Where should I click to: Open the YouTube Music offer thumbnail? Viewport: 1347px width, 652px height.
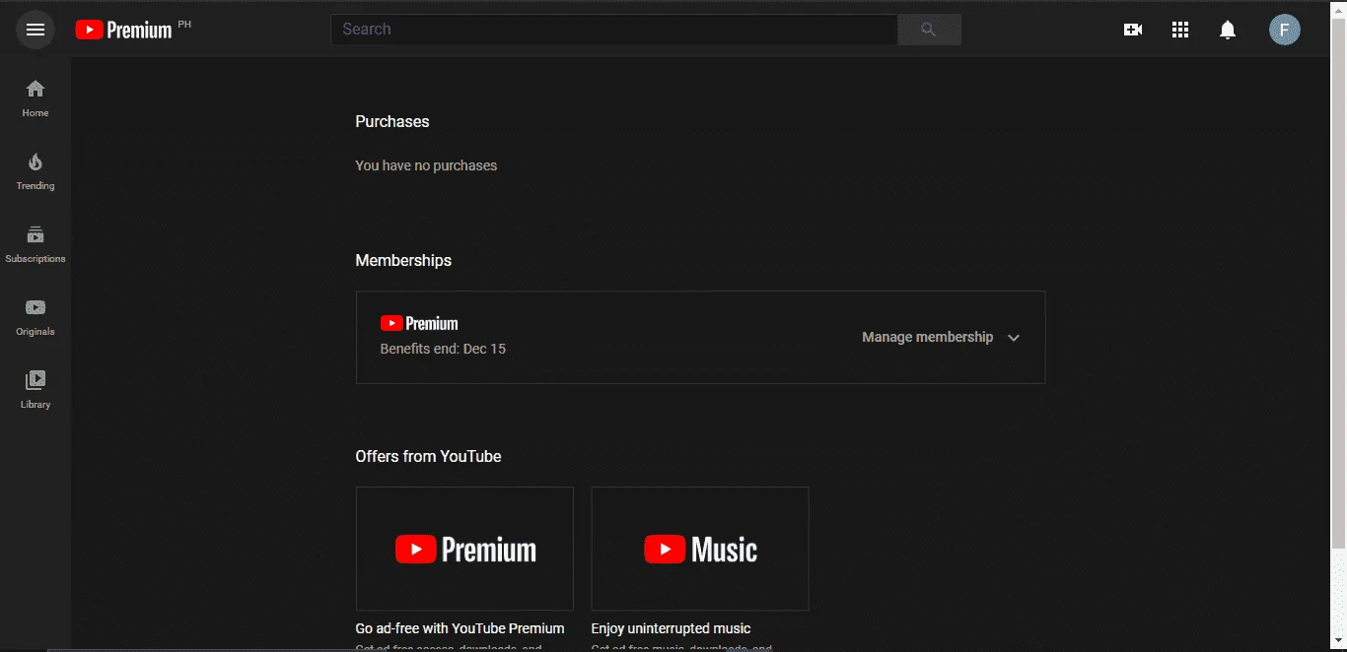pyautogui.click(x=700, y=549)
